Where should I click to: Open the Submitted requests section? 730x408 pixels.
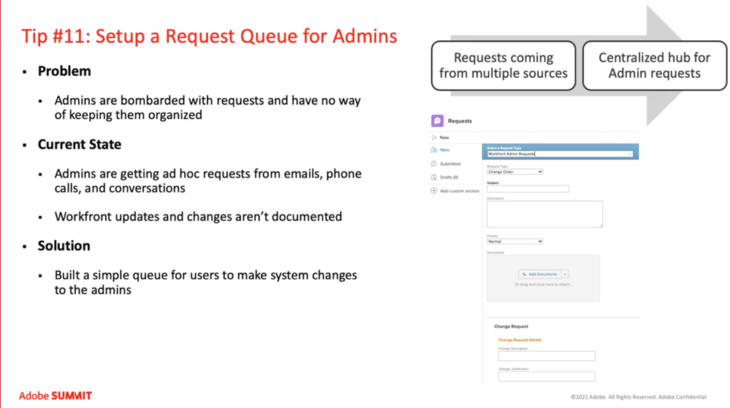click(x=450, y=164)
